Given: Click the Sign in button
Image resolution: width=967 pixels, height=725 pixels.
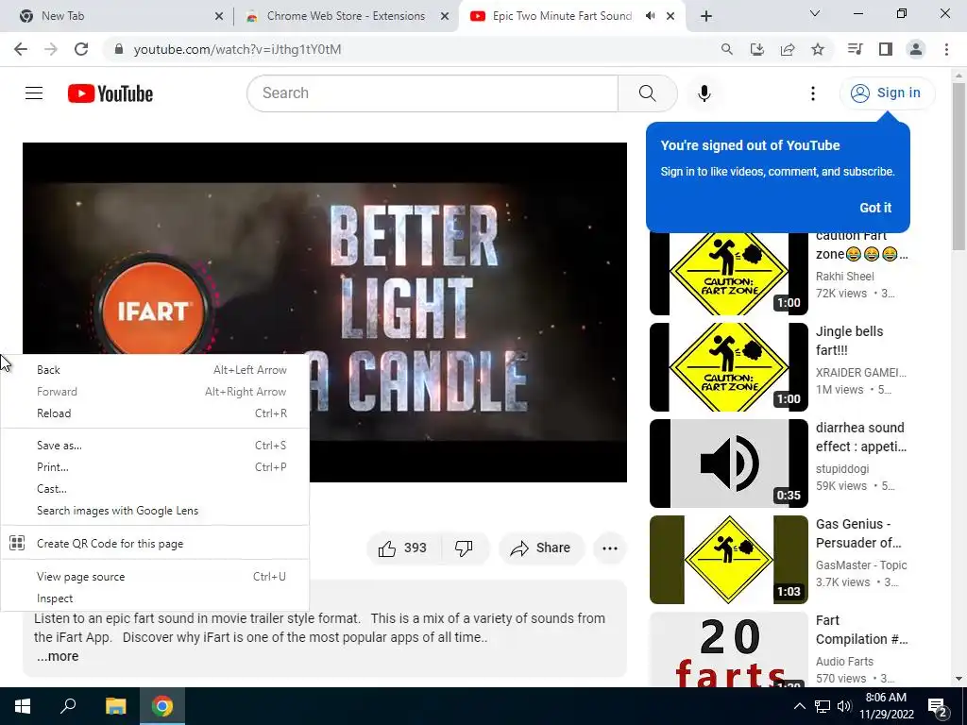Looking at the screenshot, I should (x=886, y=93).
